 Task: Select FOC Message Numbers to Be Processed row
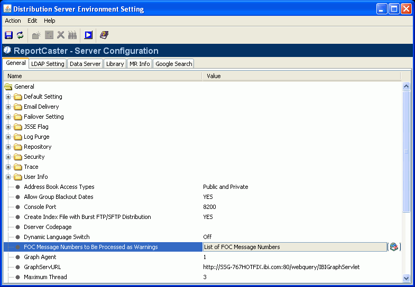(103, 247)
